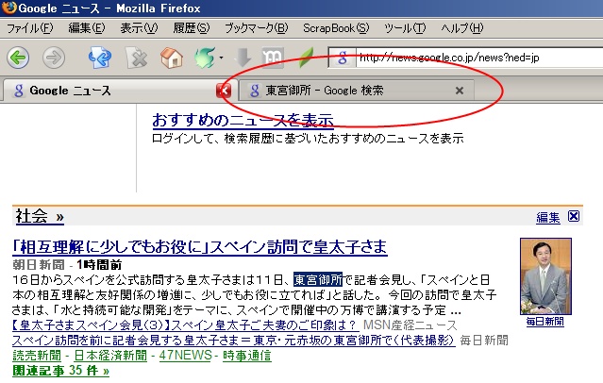Click the Firefox logo in the title bar
This screenshot has height=383, width=603.
8,8
